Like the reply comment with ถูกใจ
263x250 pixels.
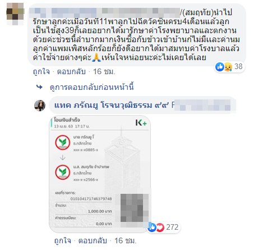coord(63,240)
